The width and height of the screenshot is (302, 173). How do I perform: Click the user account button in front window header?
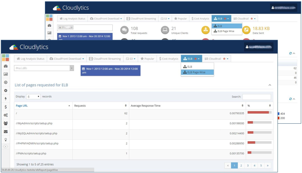pos(259,47)
